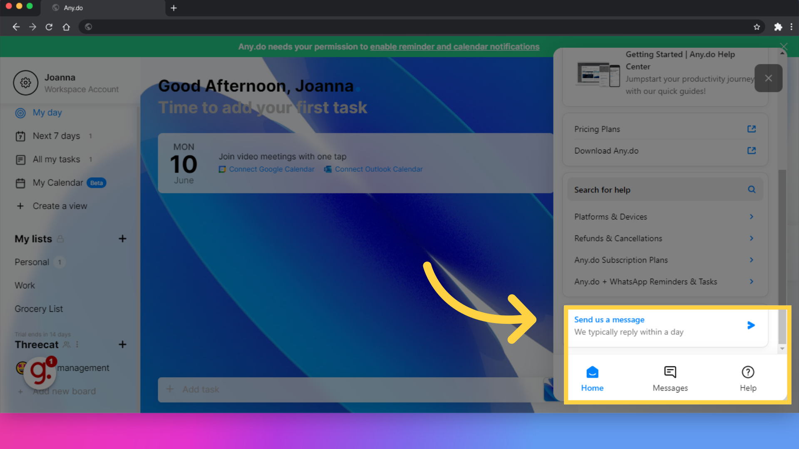Open Download Any.do external link
The height and width of the screenshot is (449, 799).
click(665, 151)
